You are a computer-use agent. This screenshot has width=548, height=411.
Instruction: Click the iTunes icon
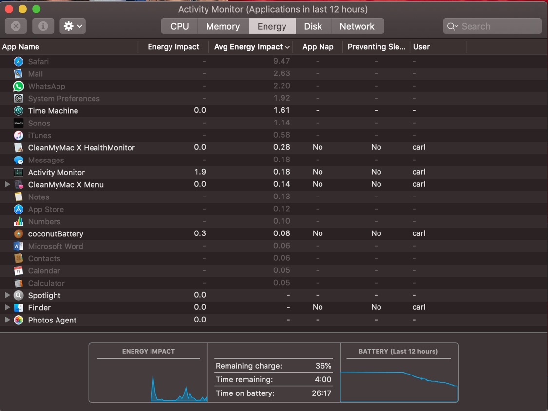[19, 135]
